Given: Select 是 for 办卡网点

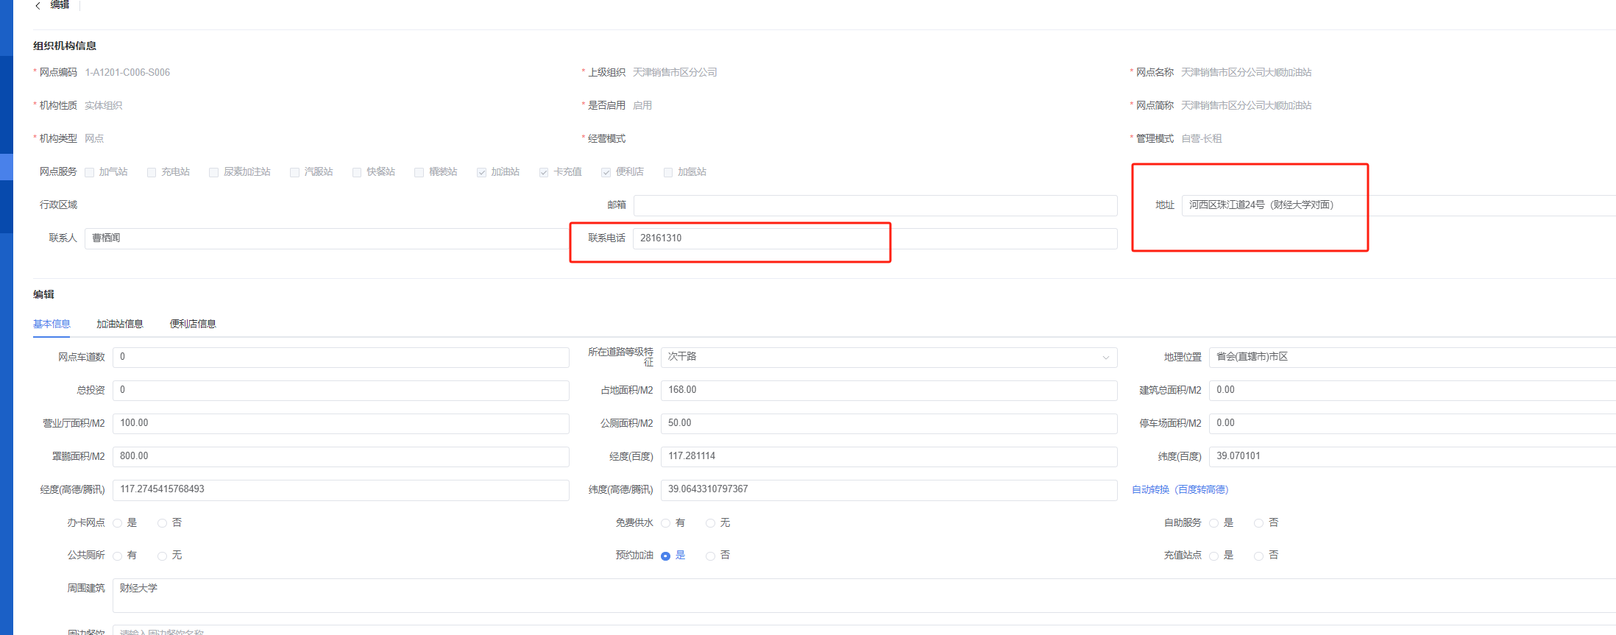Looking at the screenshot, I should click(118, 523).
